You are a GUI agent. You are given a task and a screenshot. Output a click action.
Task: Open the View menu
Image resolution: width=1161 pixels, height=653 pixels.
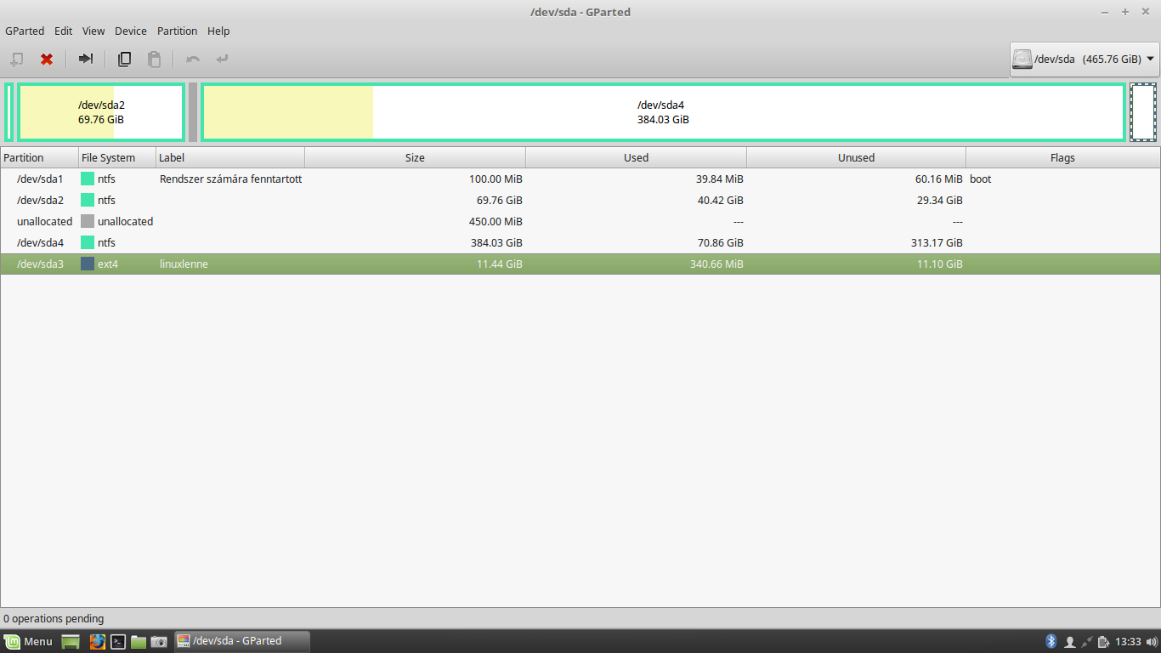[x=93, y=31]
